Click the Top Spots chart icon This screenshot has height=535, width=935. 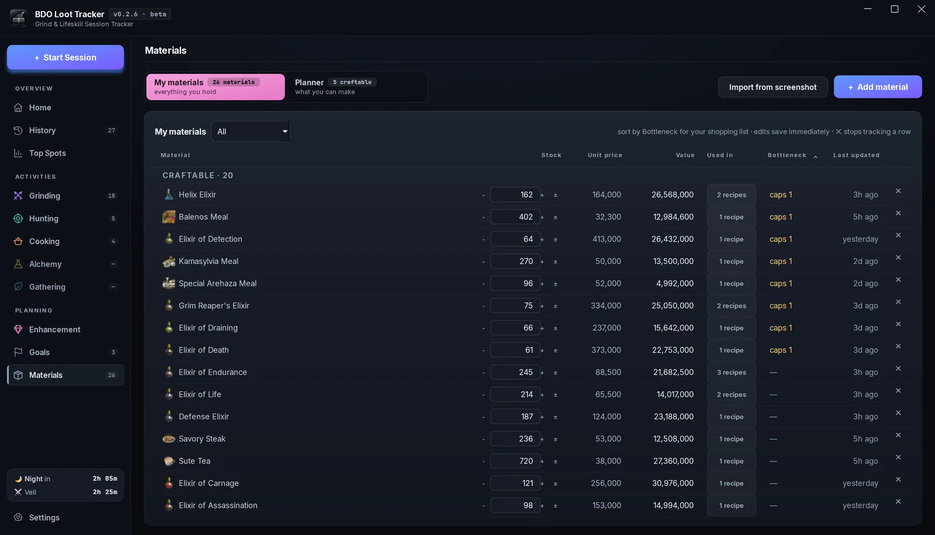point(18,153)
